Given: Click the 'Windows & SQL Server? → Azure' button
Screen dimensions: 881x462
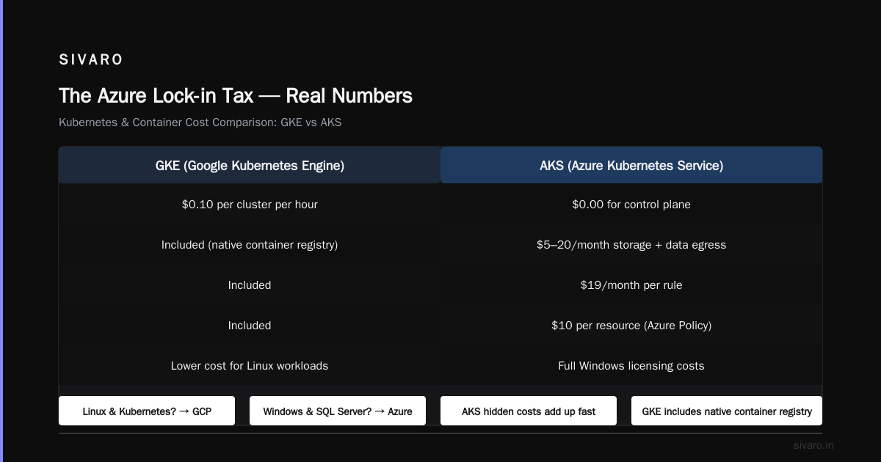Looking at the screenshot, I should 338,411.
